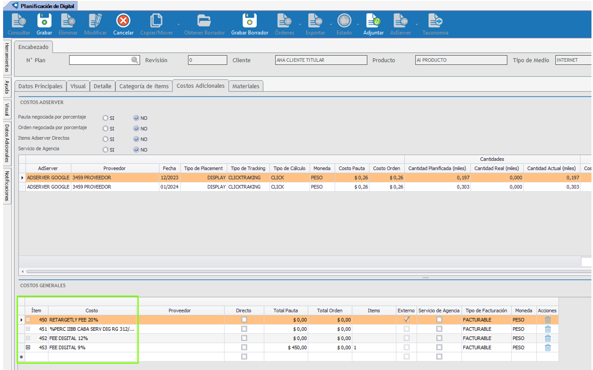
Task: Switch to the Visual tab
Action: point(78,86)
